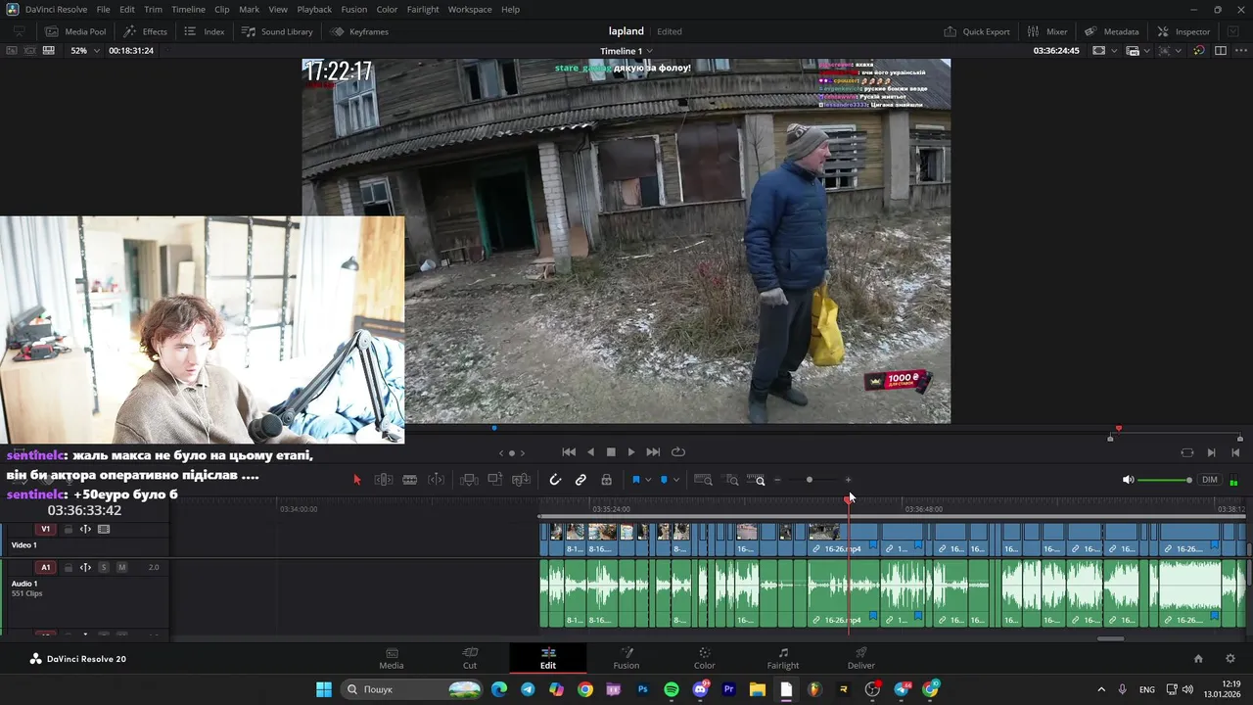The image size is (1253, 705).
Task: Open the Keyframes panel
Action: click(x=359, y=31)
